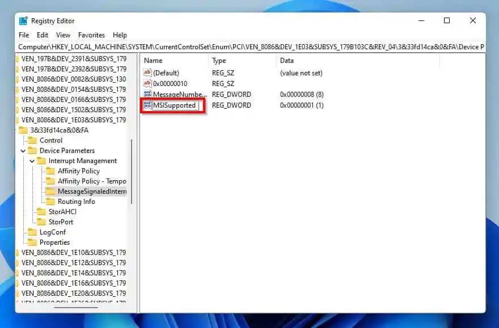The height and width of the screenshot is (328, 499).
Task: Select the StorPort folder icon
Action: click(41, 222)
